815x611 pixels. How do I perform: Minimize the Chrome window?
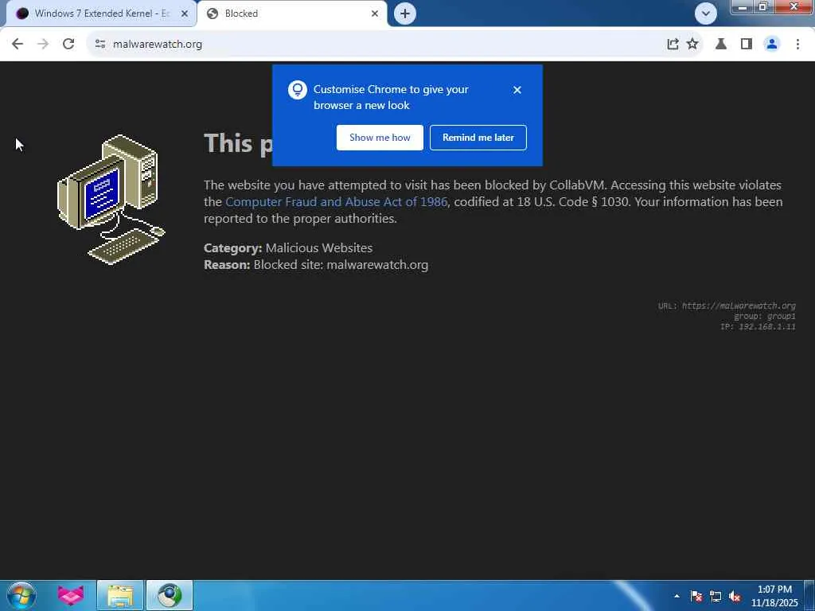pos(743,6)
